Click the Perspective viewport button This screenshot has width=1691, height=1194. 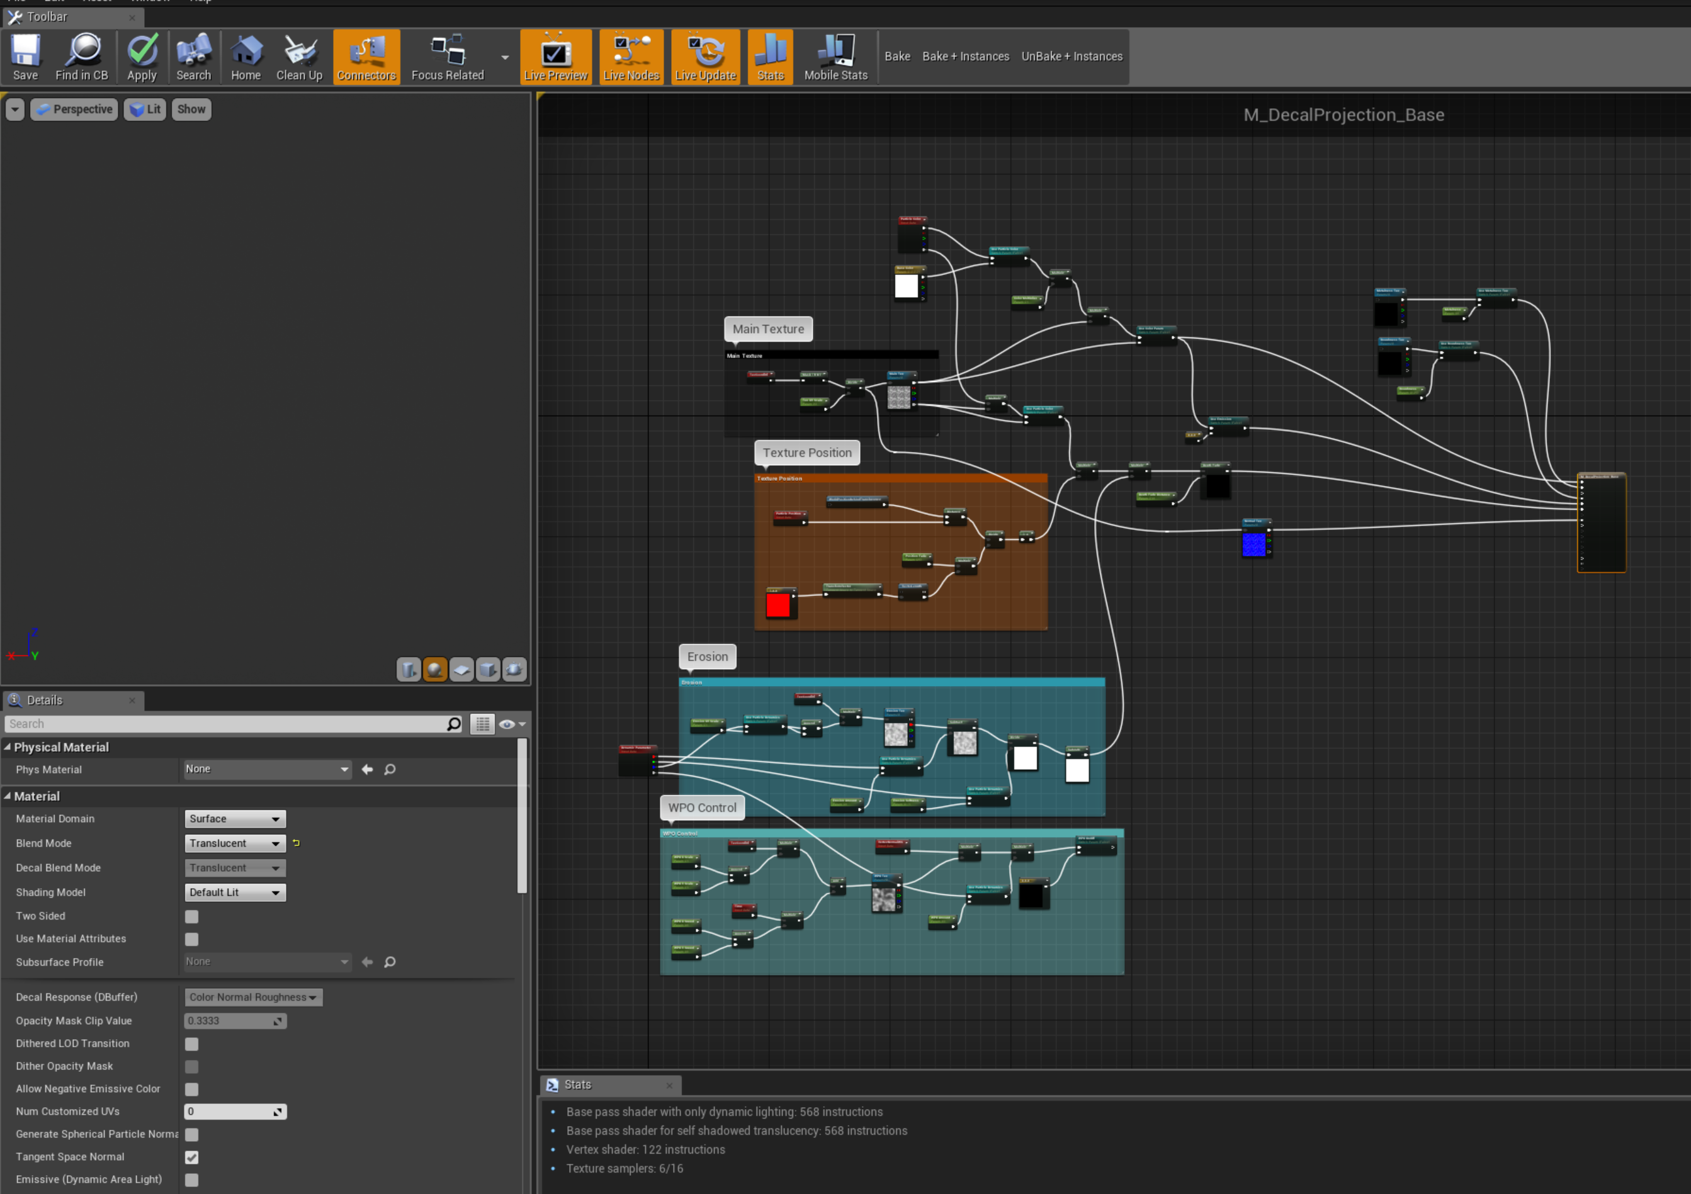pos(74,109)
